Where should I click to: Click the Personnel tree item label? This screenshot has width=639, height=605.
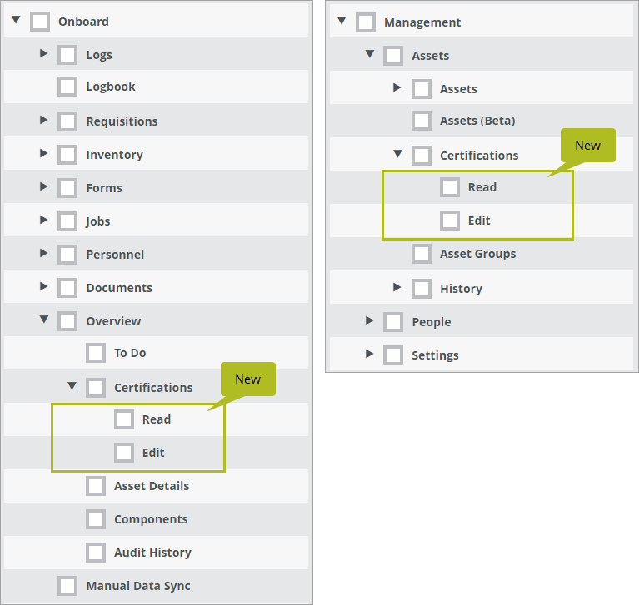click(x=115, y=255)
